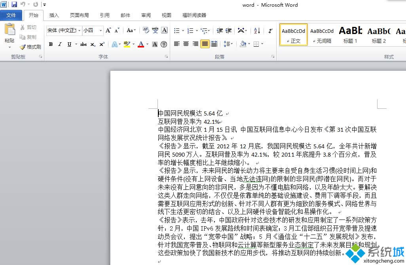Switch to the 插入 ribbon tab
Viewport: 406px width, 265px height.
[x=54, y=15]
